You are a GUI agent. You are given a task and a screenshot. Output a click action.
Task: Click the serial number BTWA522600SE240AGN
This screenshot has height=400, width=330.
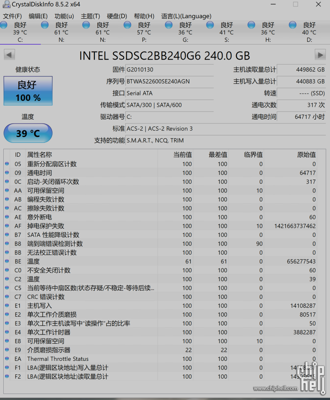click(x=169, y=81)
